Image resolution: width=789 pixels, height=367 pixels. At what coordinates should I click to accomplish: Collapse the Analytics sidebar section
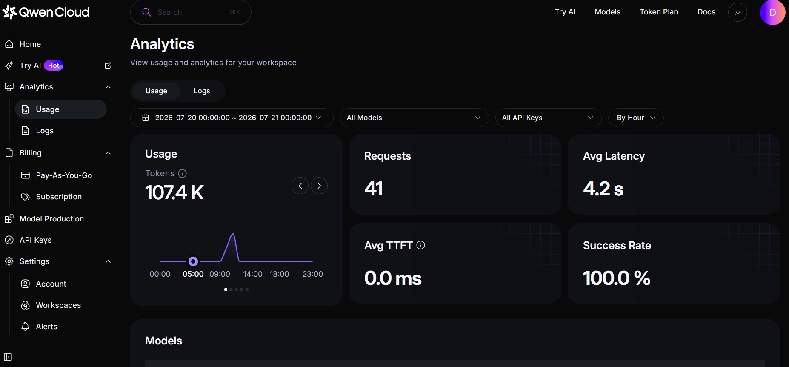(108, 87)
